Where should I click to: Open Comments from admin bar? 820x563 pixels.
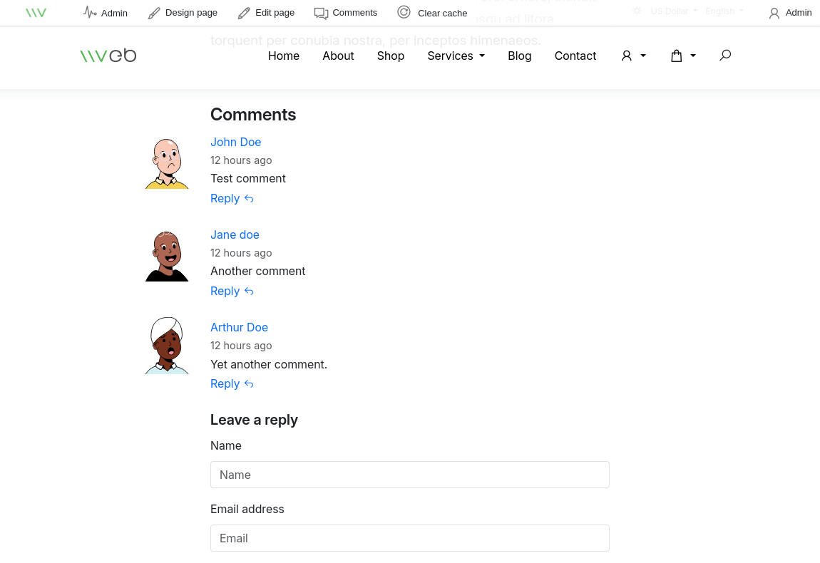[x=346, y=13]
